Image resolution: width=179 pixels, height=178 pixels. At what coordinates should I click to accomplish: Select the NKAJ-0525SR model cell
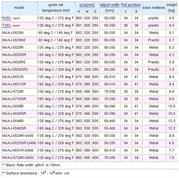pyautogui.click(x=19, y=55)
